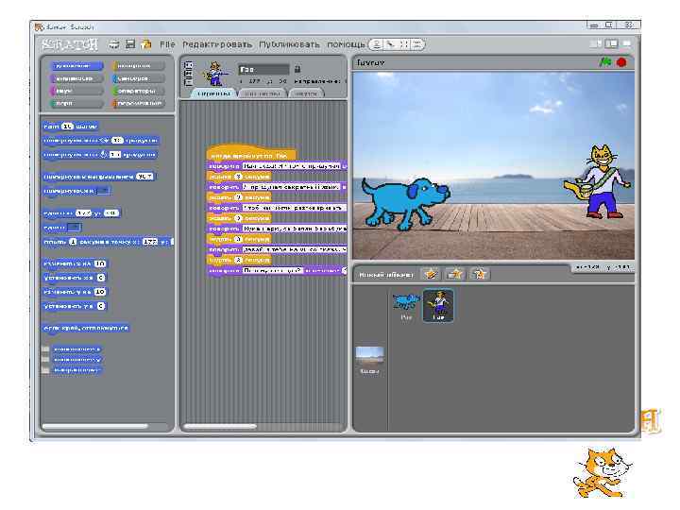Set rotation style to don't rotate
The image size is (680, 510).
(189, 81)
